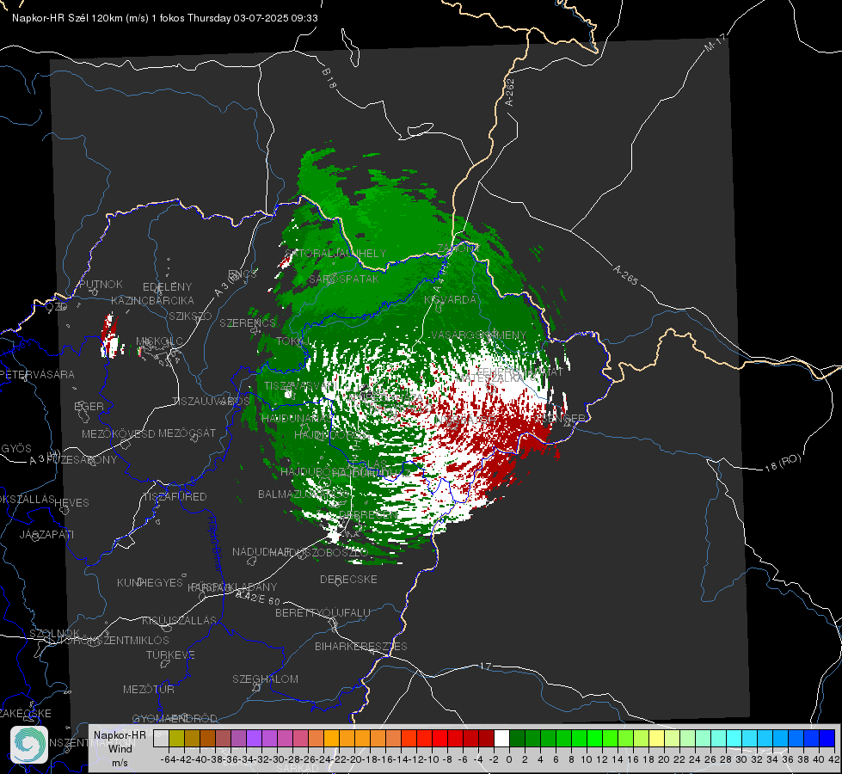Click the TISZAUJVAROS label
Screen dimensions: 842x774
211,402
